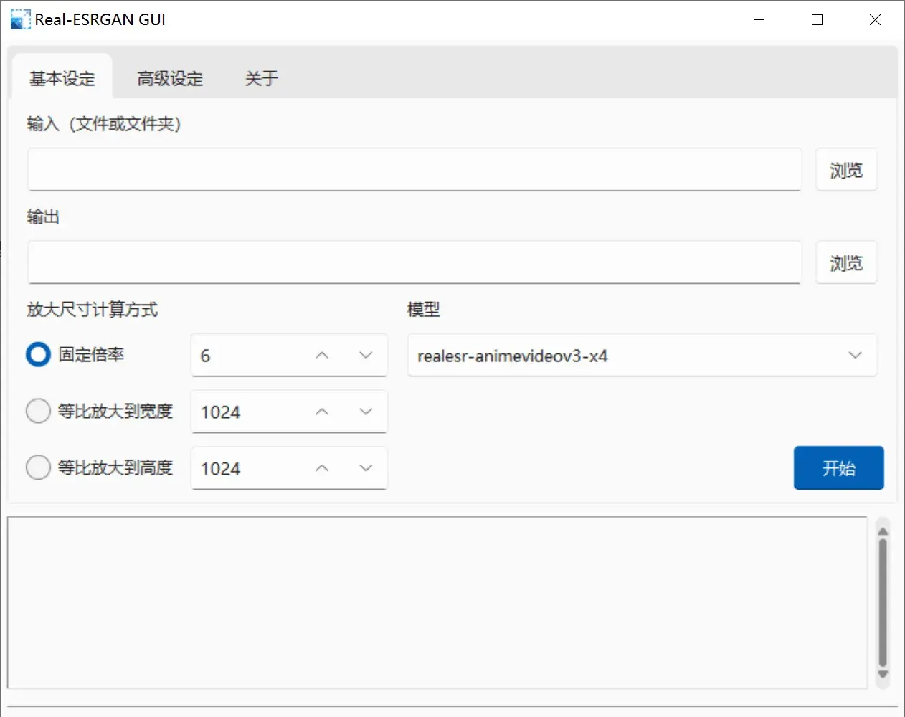Screen dimensions: 905x717
Task: Click the log scrollbar up arrow
Action: coord(883,531)
